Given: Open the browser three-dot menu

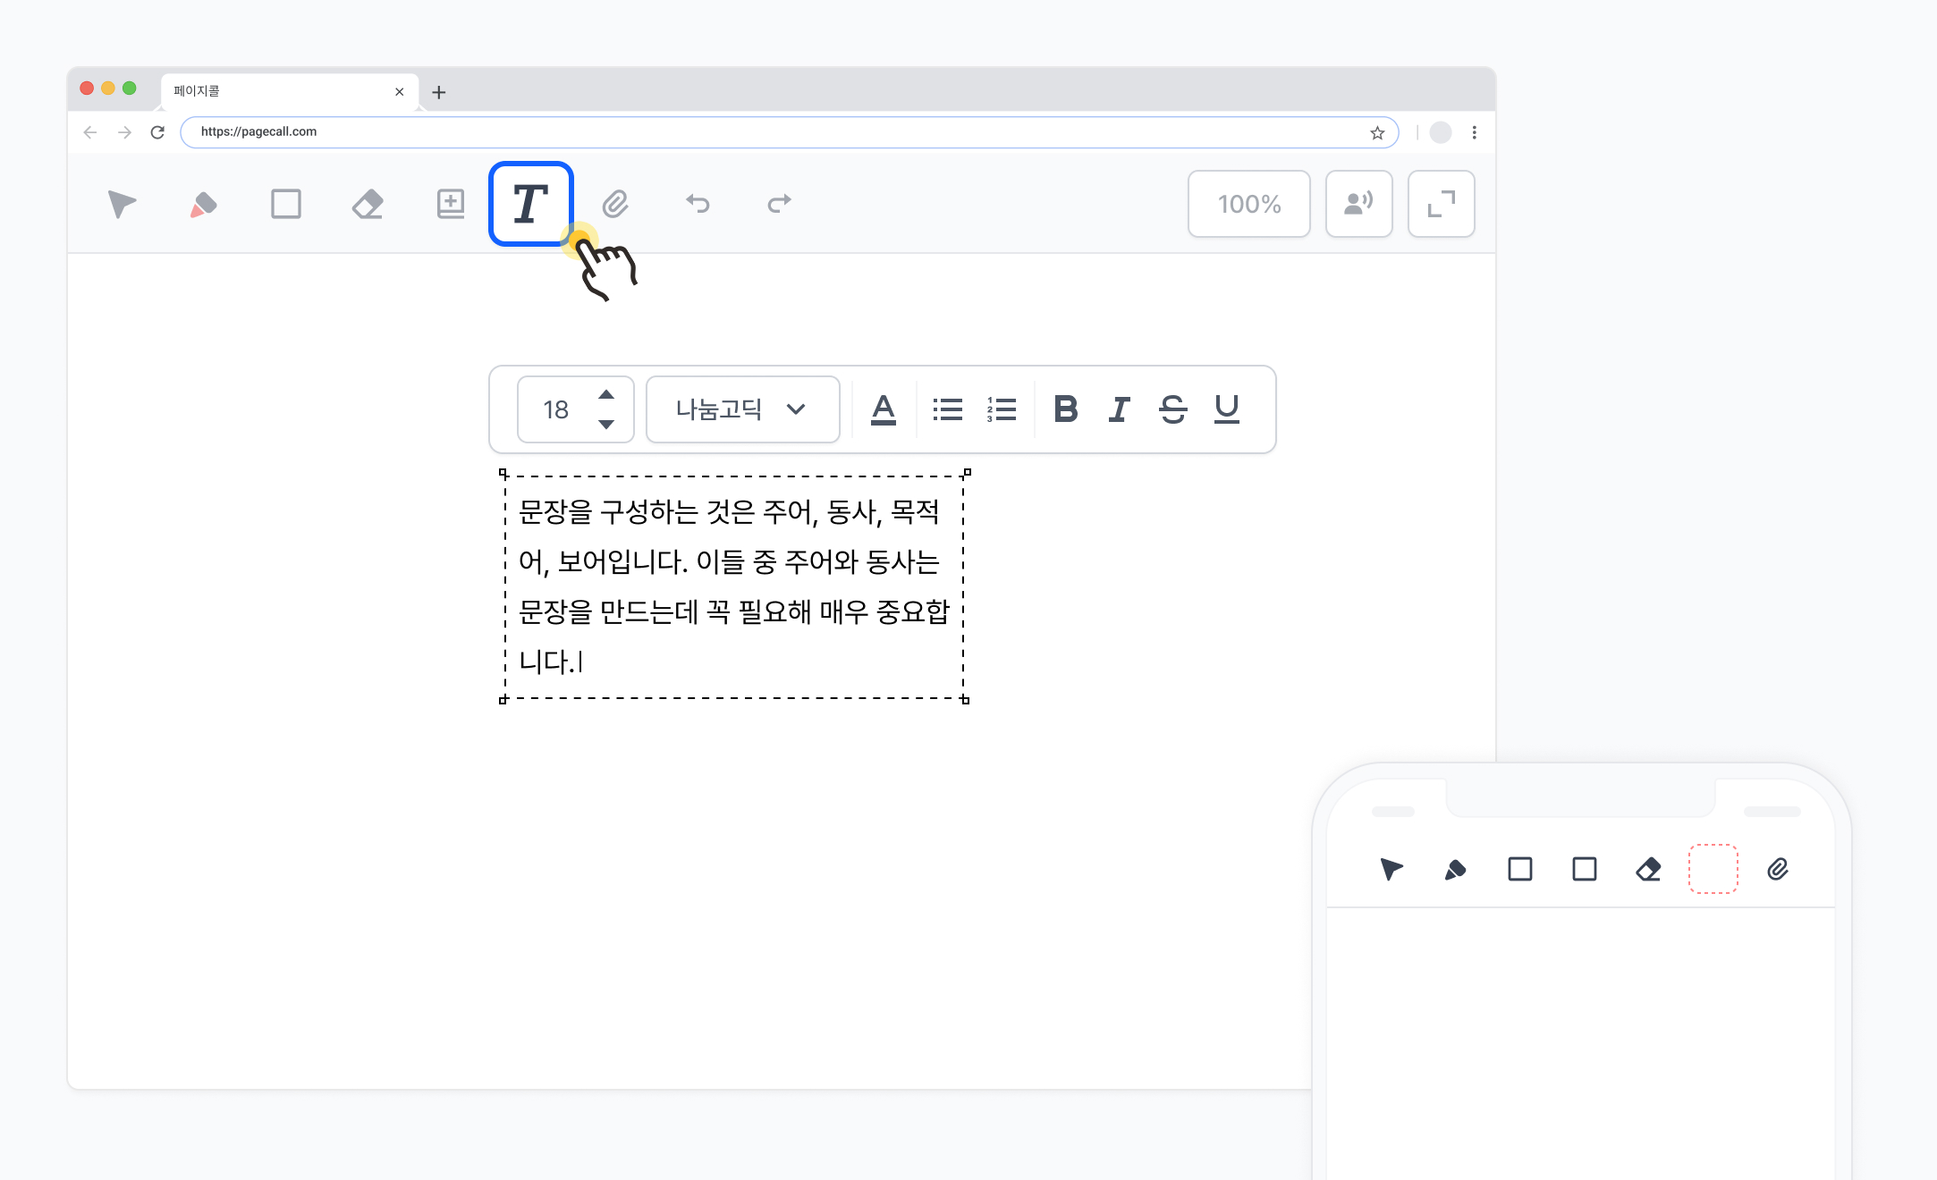Looking at the screenshot, I should [1475, 132].
